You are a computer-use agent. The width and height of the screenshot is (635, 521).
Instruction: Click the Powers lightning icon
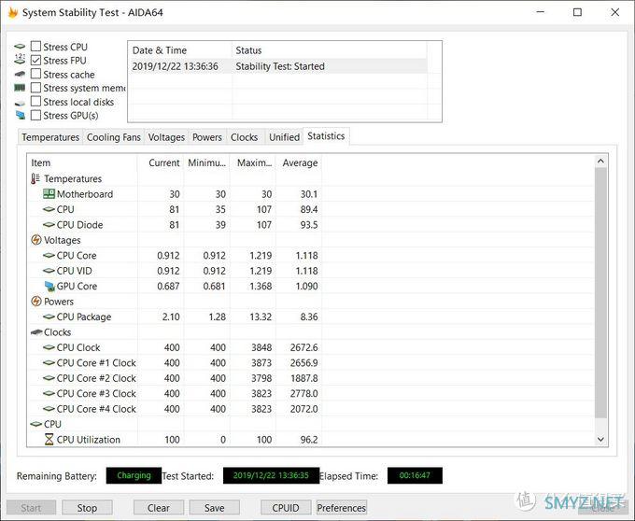pos(36,302)
